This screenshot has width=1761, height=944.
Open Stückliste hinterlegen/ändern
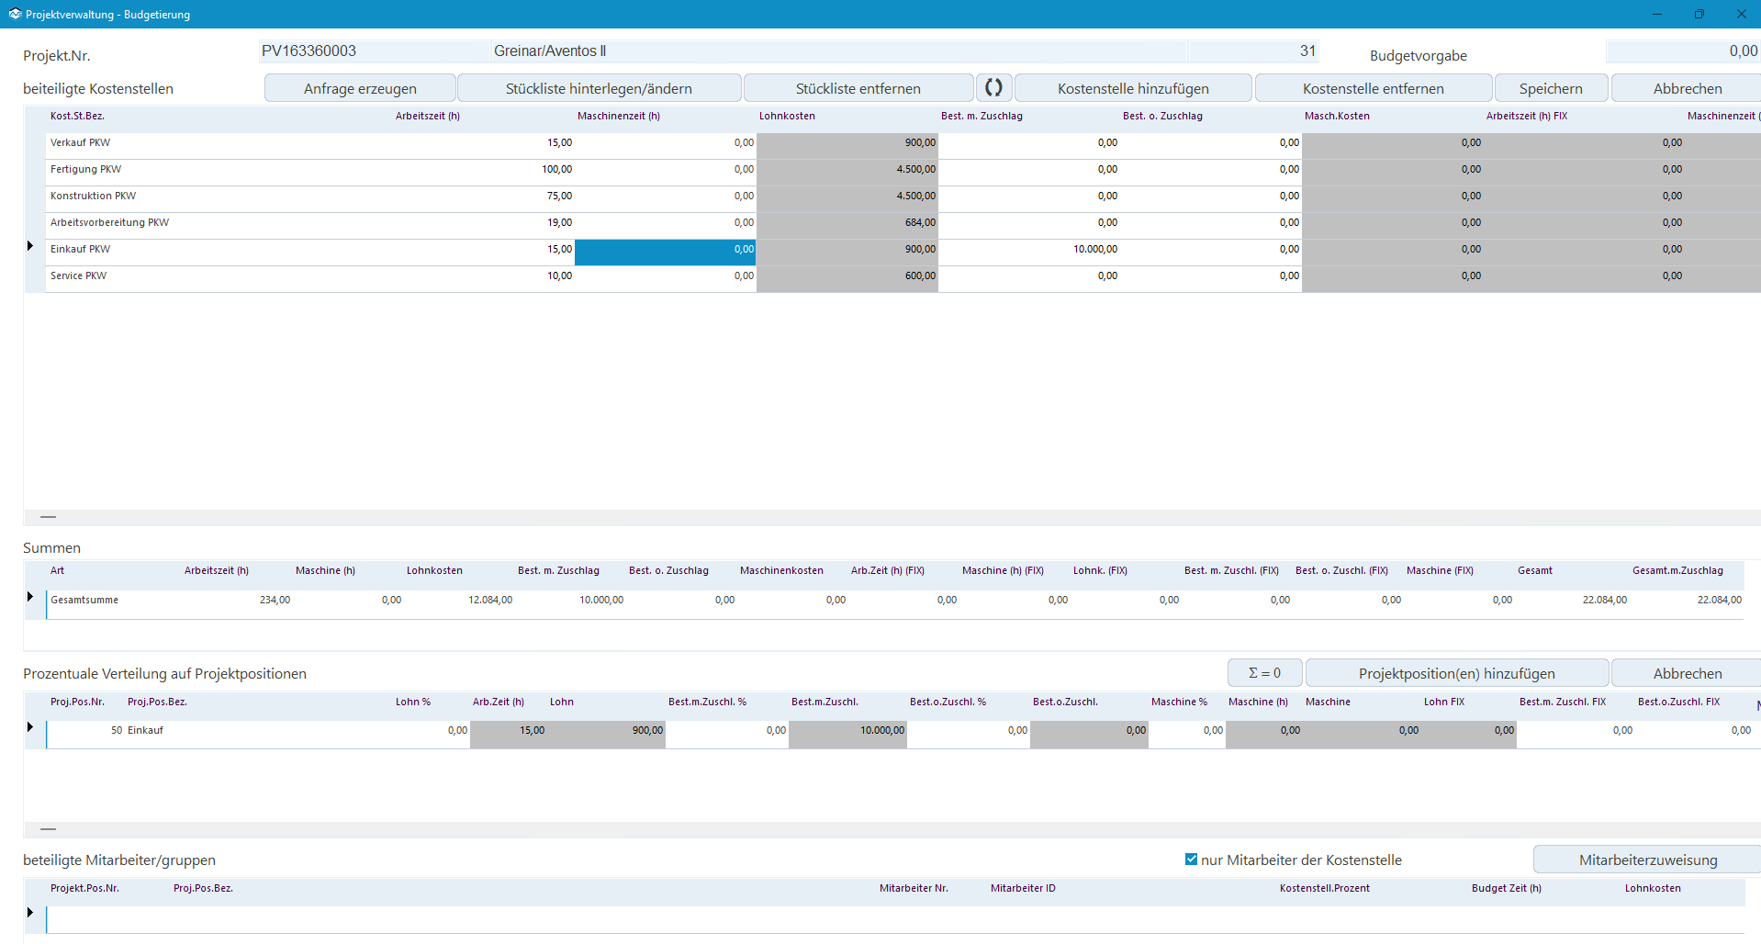tap(599, 88)
